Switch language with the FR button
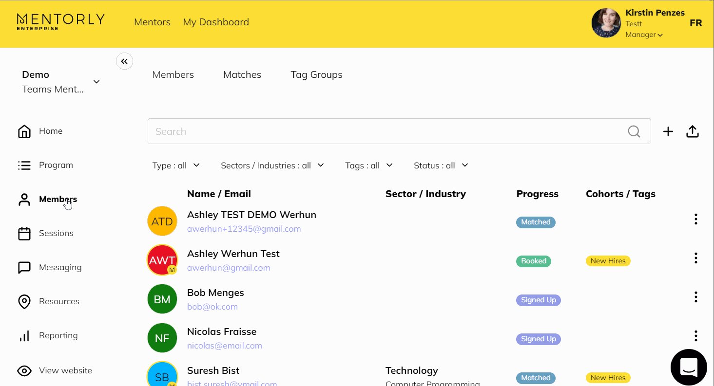 click(695, 23)
